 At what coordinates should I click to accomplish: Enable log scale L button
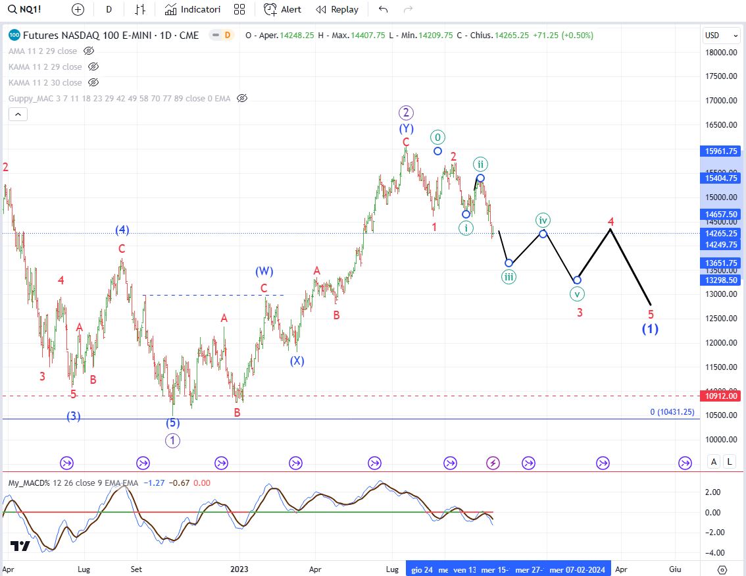(730, 461)
